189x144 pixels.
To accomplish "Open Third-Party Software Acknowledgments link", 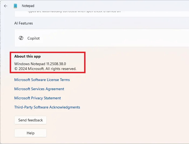I will 47,107.
